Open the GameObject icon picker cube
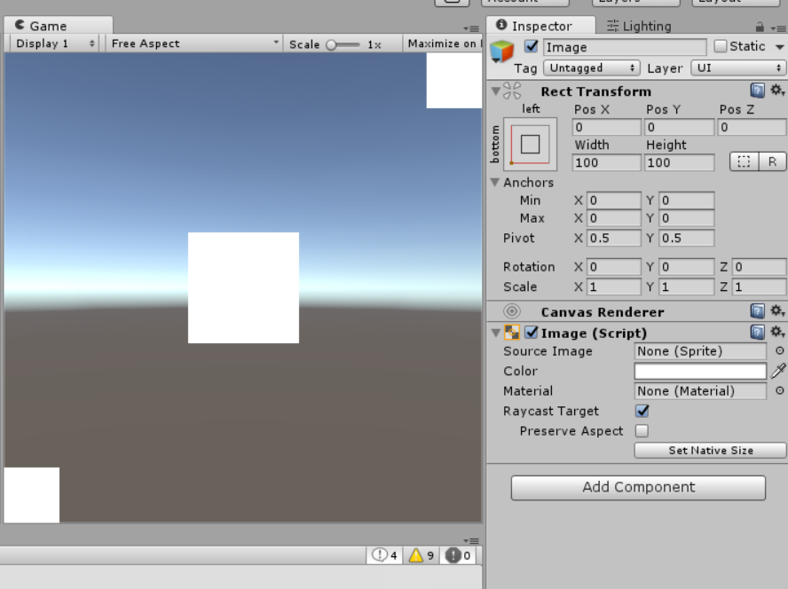788x589 pixels. coord(501,51)
